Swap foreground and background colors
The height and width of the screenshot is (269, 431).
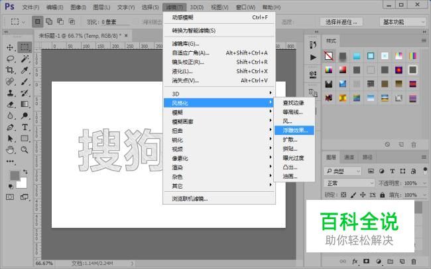click(25, 171)
